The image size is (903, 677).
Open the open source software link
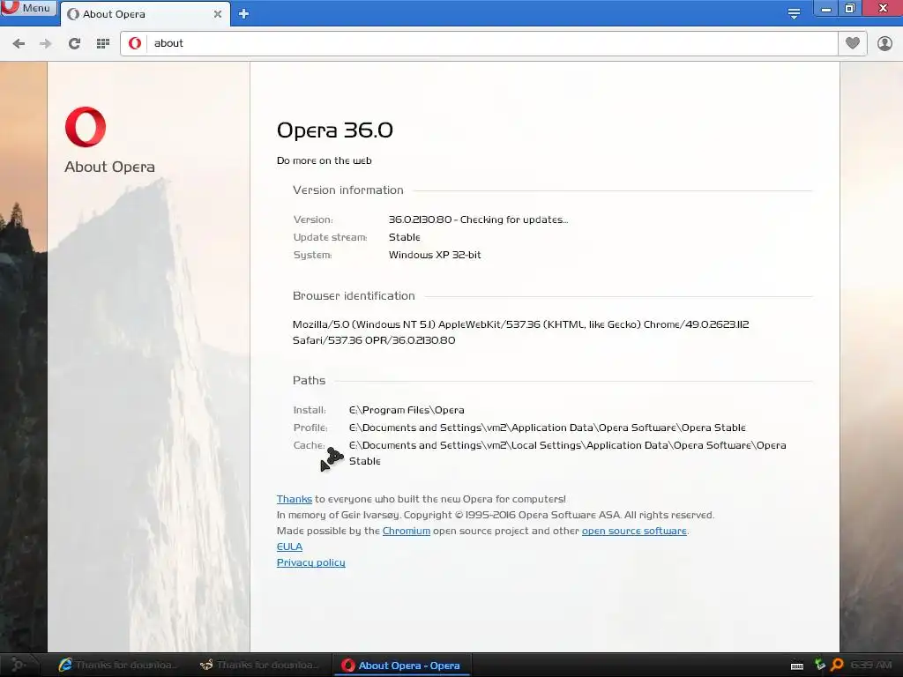tap(634, 531)
